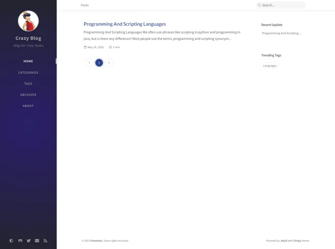
Task: Open the TAGS sidebar item
Action: (x=28, y=84)
